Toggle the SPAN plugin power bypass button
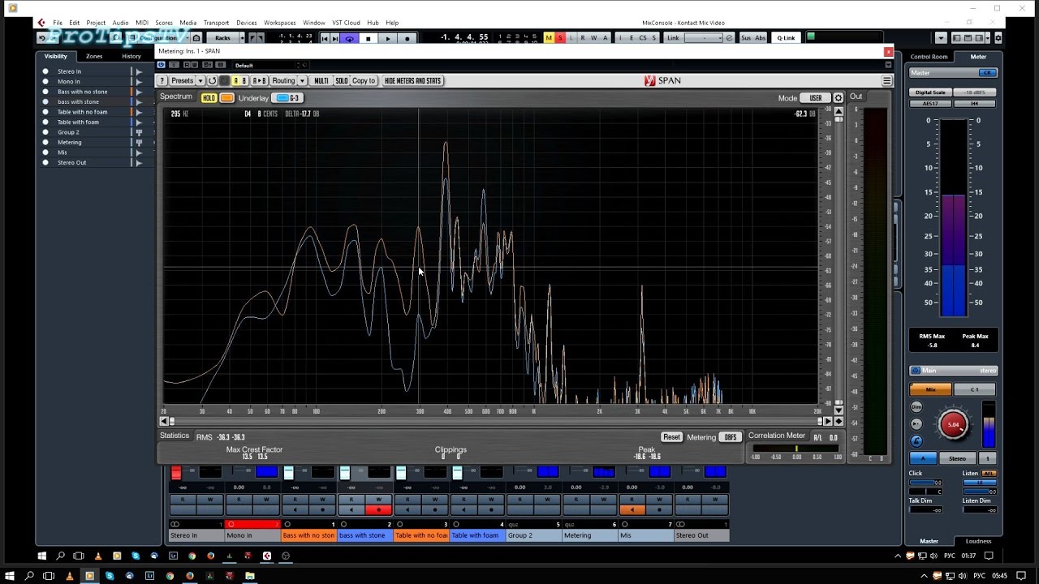 tap(161, 65)
